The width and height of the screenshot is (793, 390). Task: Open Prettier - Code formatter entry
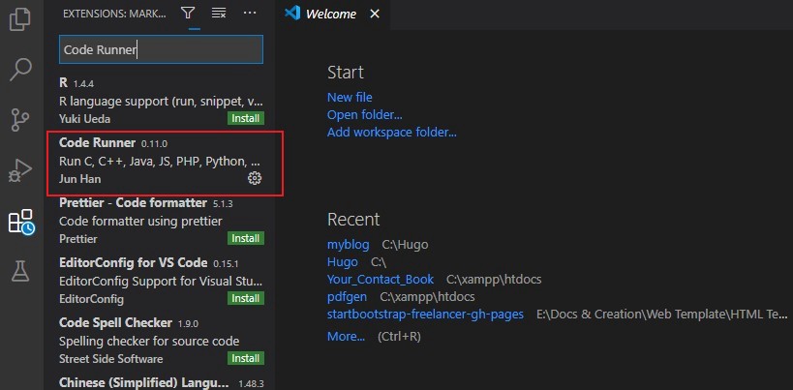(161, 221)
